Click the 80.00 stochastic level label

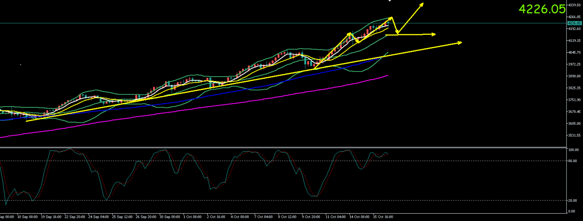coord(572,161)
